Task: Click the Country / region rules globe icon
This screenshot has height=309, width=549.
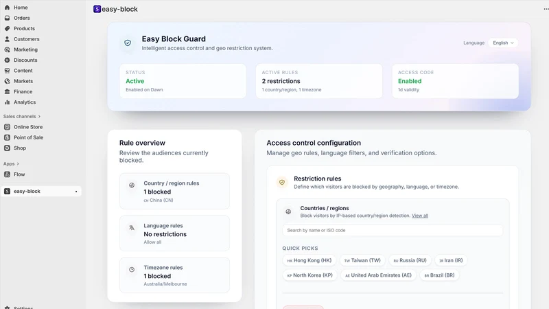Action: 132,185
